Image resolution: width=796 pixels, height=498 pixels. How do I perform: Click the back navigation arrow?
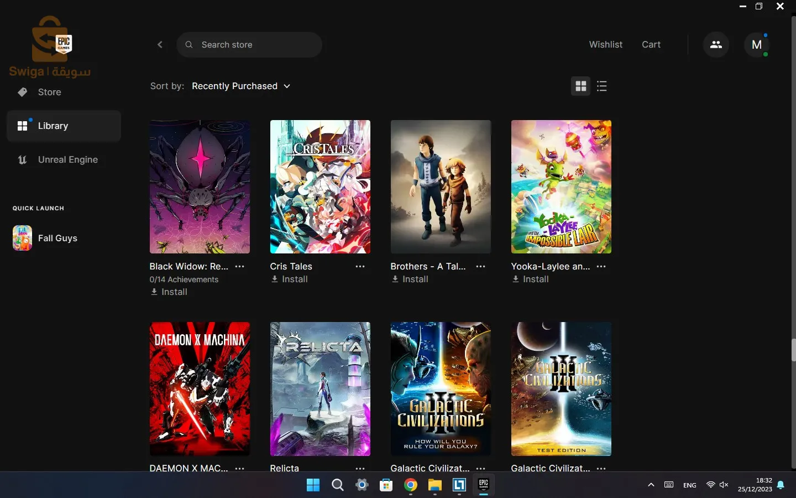click(160, 45)
